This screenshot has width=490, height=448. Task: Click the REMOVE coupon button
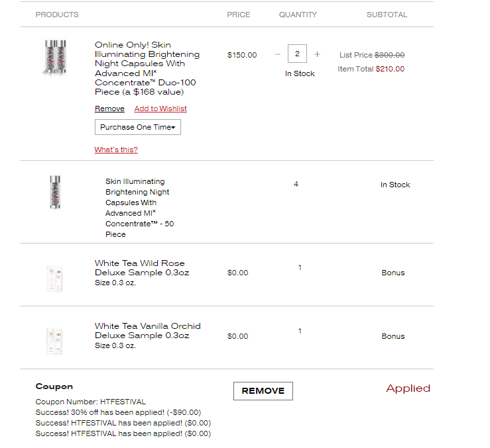coord(263,391)
